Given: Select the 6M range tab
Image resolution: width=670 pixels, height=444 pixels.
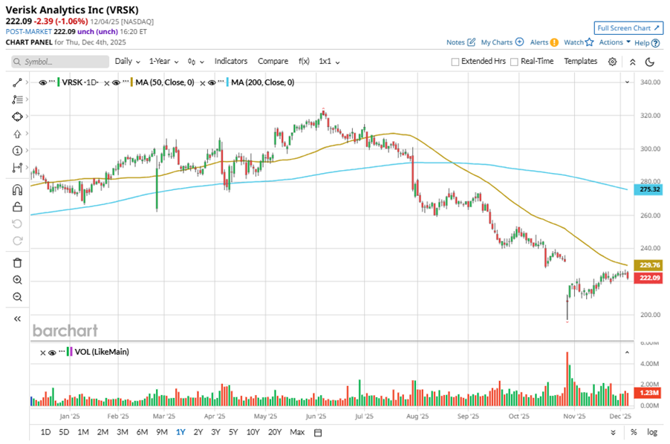Looking at the screenshot, I should click(x=142, y=432).
